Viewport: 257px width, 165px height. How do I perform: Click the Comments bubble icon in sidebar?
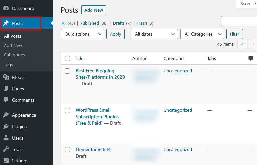(x=6, y=100)
